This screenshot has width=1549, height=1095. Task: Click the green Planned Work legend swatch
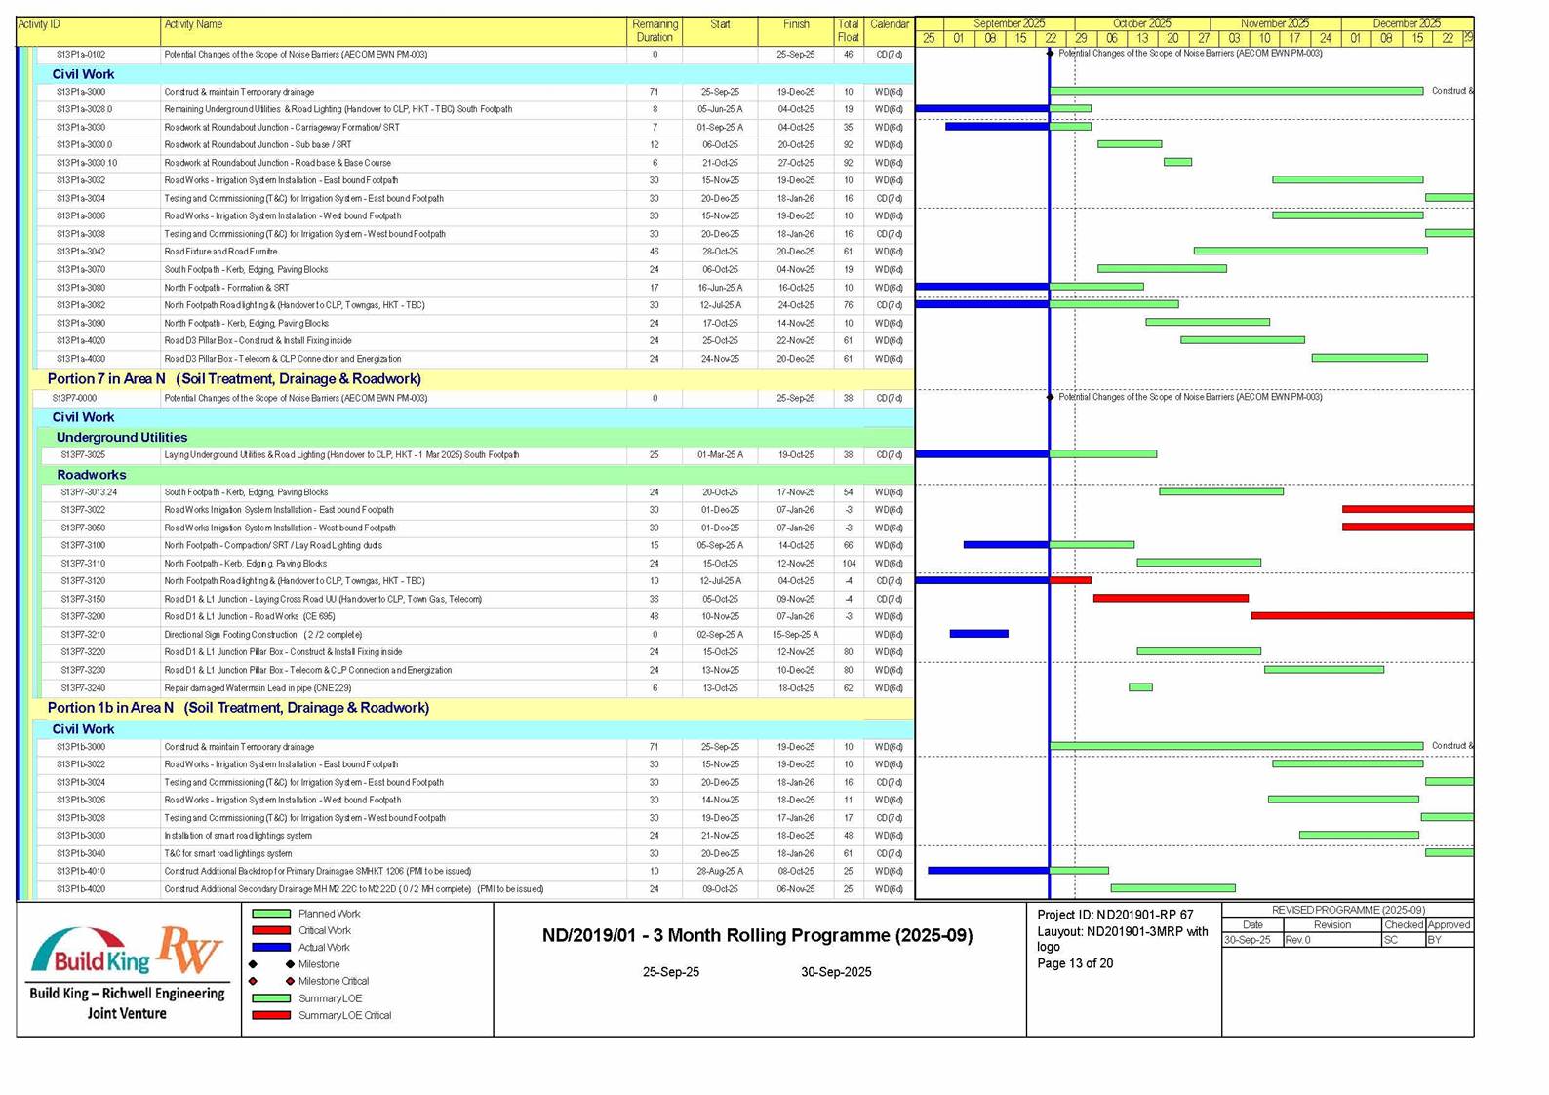coord(271,914)
